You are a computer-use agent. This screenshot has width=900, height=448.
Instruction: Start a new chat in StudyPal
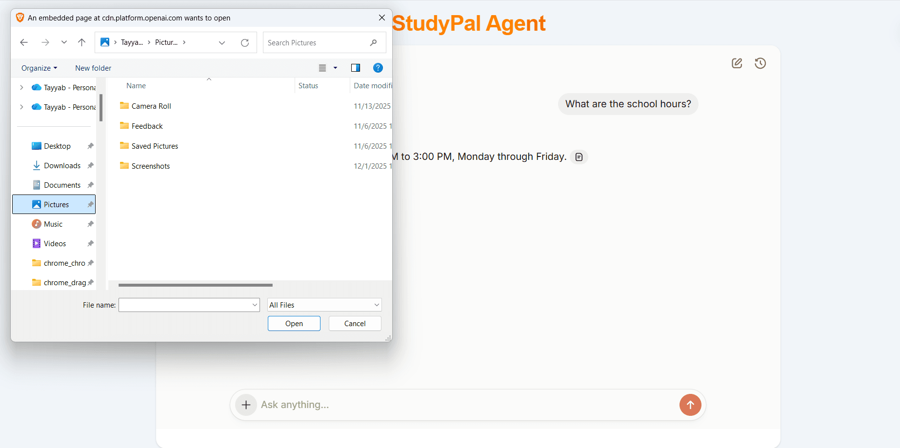click(x=737, y=63)
